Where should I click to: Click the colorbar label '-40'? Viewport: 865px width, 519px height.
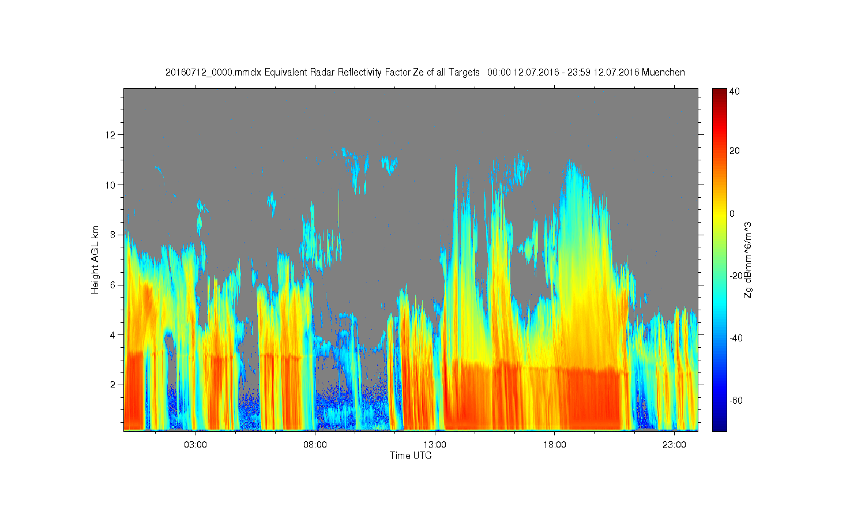point(736,338)
